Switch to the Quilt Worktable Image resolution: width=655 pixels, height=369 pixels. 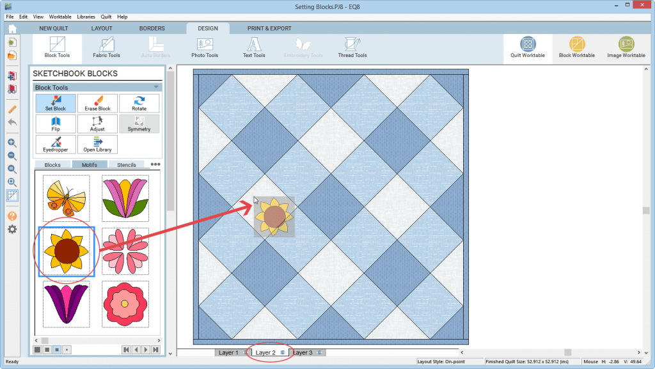528,47
